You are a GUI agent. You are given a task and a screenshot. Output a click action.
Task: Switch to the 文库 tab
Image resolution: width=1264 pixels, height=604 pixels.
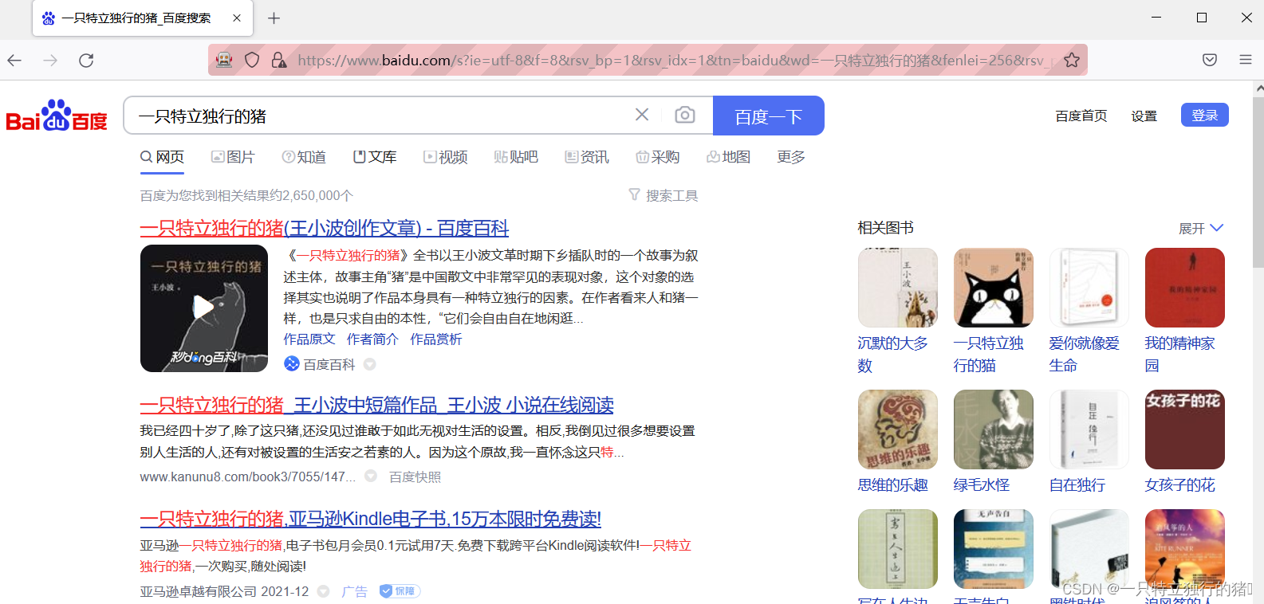click(x=375, y=157)
